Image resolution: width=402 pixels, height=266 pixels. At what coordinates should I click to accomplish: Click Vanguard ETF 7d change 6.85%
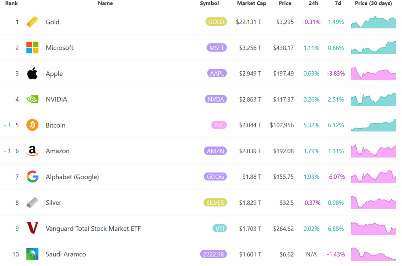click(336, 228)
